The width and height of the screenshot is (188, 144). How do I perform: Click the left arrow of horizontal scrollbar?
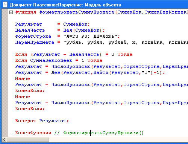(4, 139)
